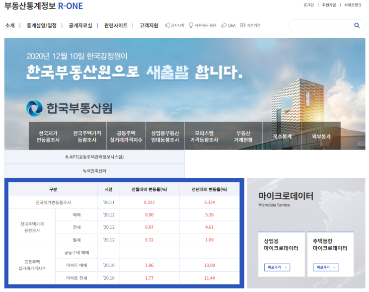Screen dimensions: 369x292
Task: Click the 공동주택 실거래가격지수 row group label
Action: (32, 265)
